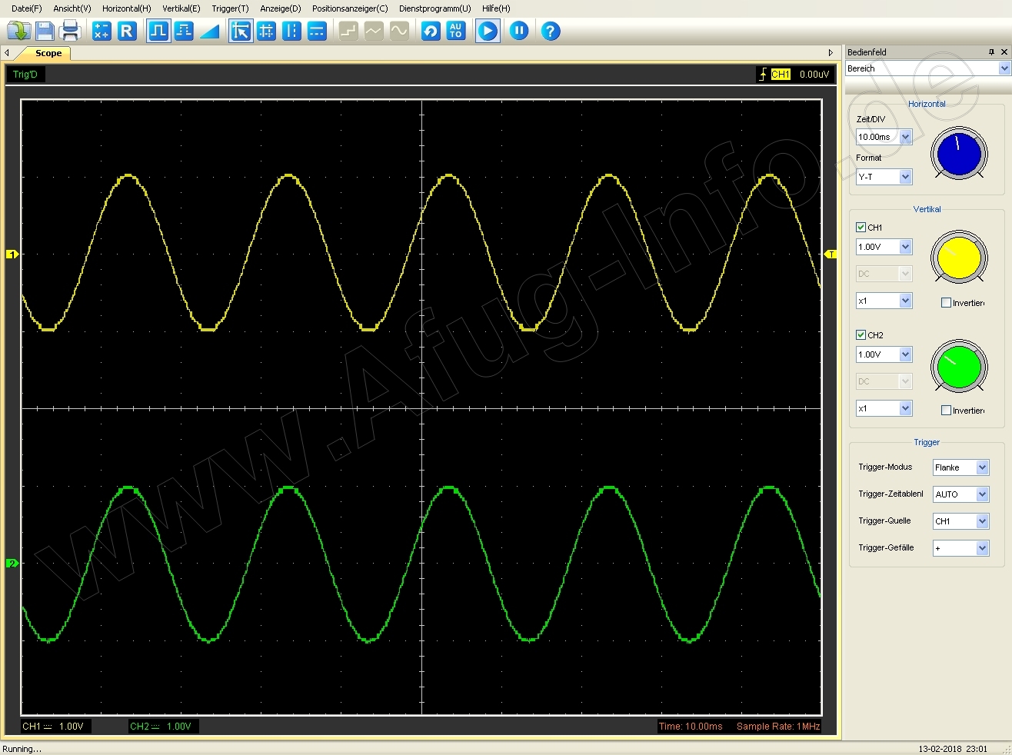The width and height of the screenshot is (1012, 755).
Task: Click the right tab scroll arrow
Action: point(831,53)
